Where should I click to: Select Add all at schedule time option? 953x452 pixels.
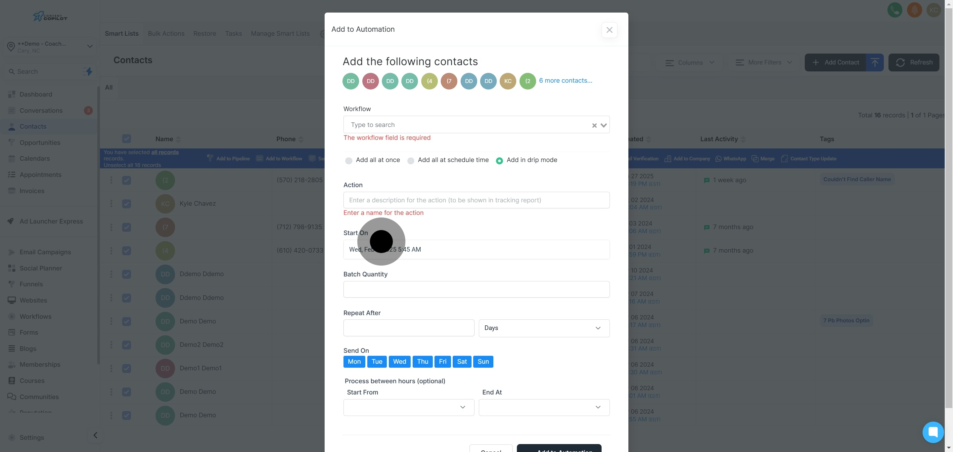pos(411,160)
